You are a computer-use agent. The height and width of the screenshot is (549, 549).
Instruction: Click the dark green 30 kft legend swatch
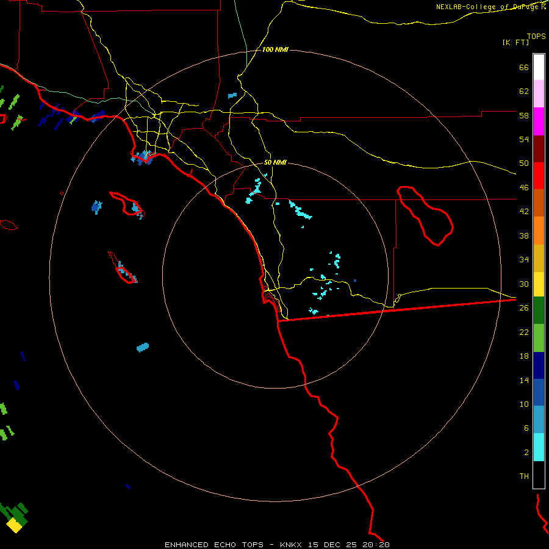539,310
